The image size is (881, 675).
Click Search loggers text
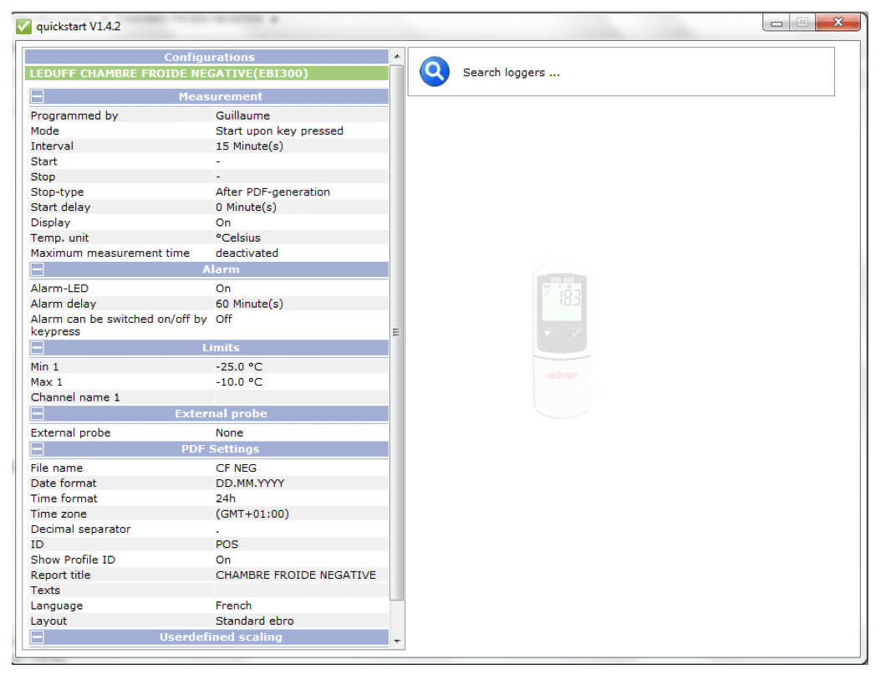click(x=511, y=73)
